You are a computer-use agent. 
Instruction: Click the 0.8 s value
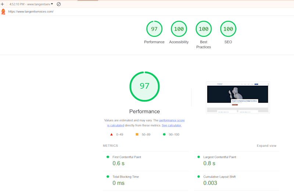coord(209,163)
